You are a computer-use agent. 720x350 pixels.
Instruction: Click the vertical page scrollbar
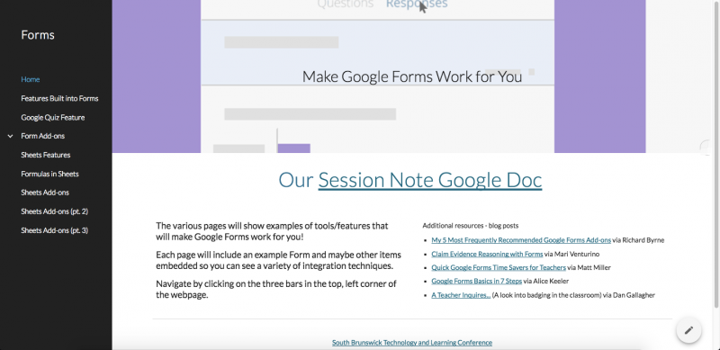716,154
